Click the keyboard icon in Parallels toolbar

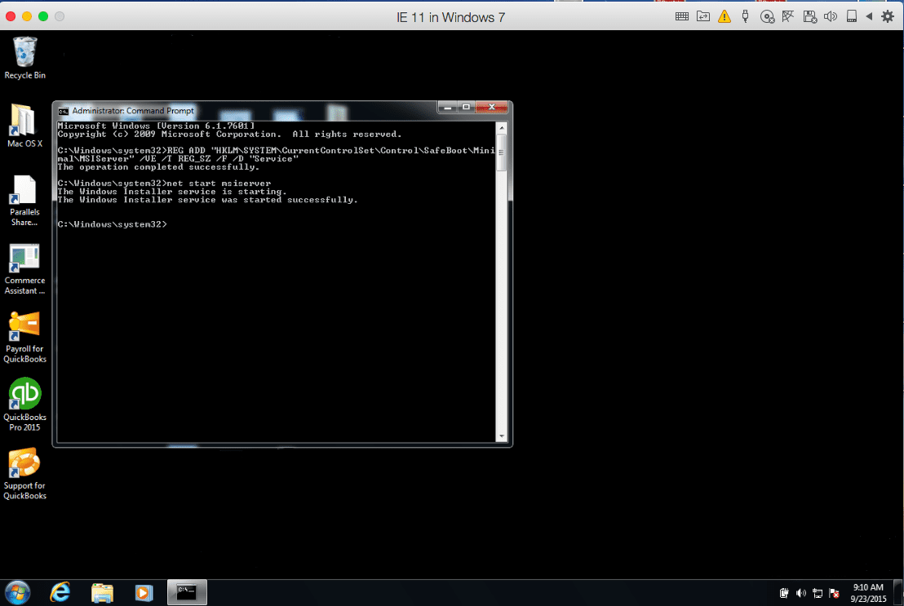[x=682, y=16]
